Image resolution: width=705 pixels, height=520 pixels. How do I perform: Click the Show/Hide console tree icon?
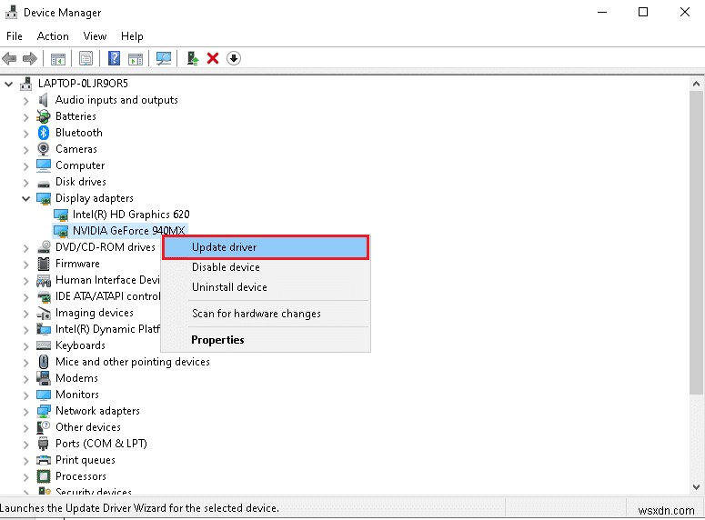coord(57,58)
